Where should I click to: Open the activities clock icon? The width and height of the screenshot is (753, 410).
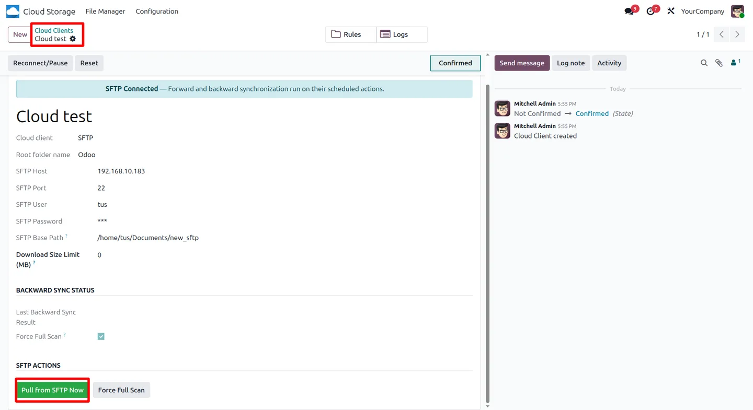tap(651, 11)
